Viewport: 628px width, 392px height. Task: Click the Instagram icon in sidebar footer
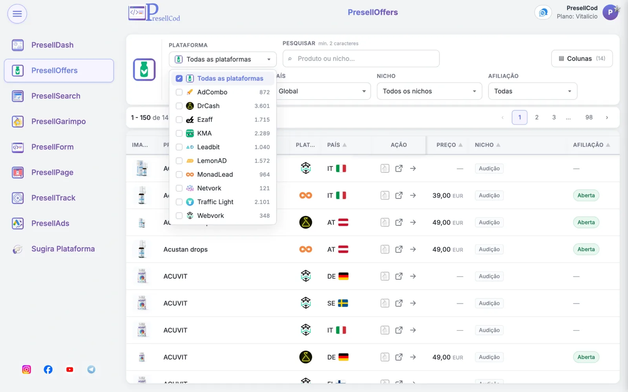click(26, 369)
